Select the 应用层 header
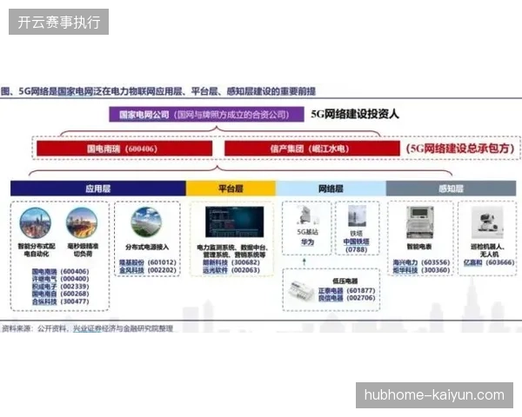 click(97, 189)
